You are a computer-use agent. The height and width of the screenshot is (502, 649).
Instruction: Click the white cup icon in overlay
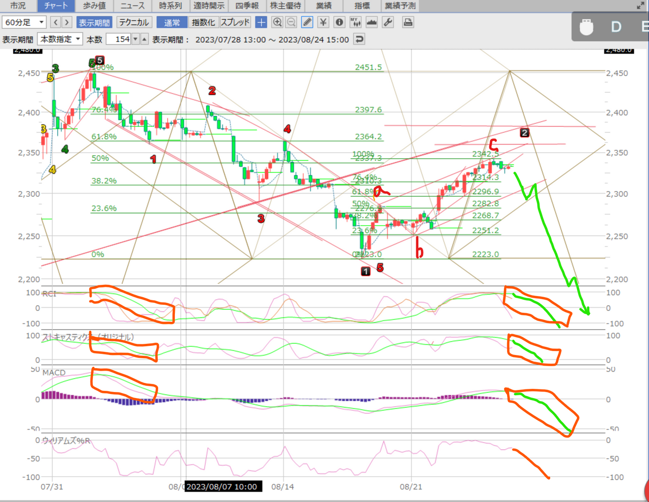[587, 26]
